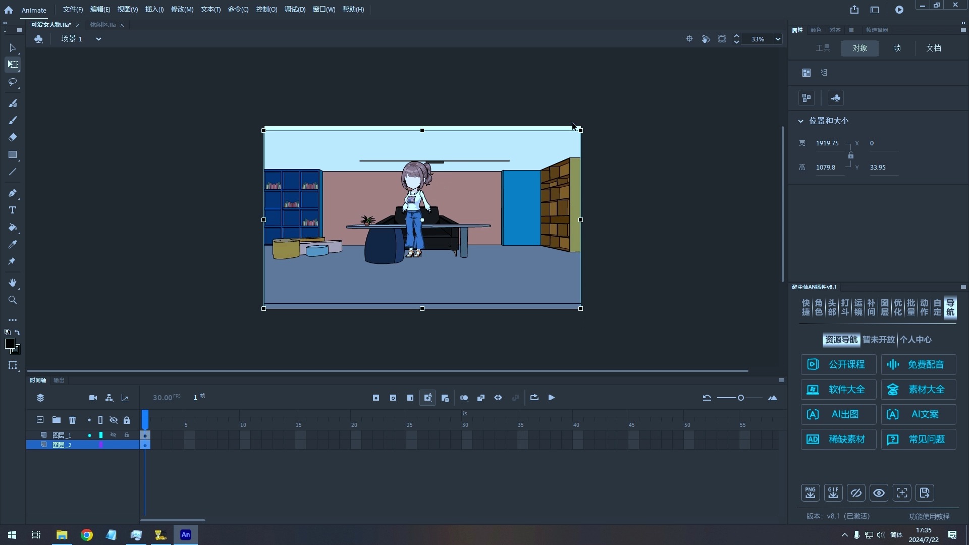The width and height of the screenshot is (969, 545).
Task: Open the 常见问题 button
Action: click(x=919, y=440)
